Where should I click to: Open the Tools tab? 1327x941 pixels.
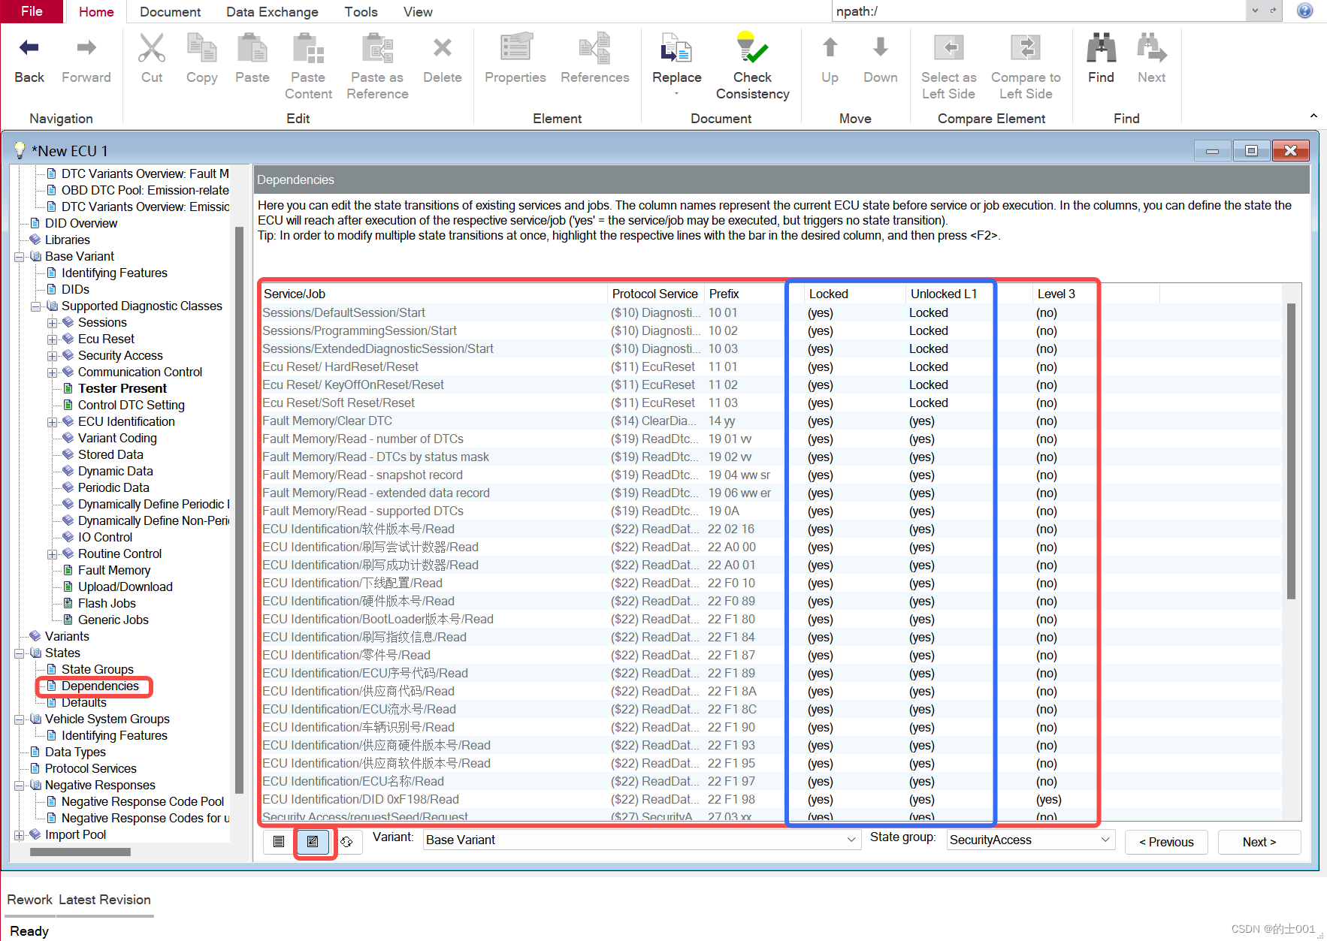tap(361, 11)
